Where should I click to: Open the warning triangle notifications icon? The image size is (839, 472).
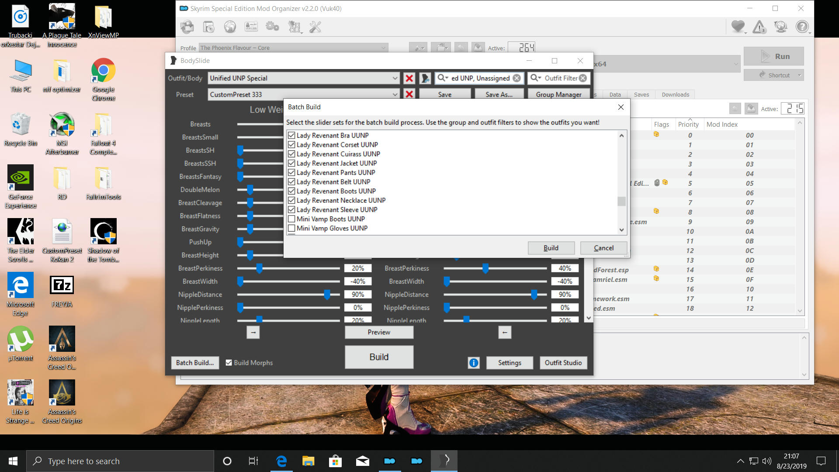pos(759,27)
